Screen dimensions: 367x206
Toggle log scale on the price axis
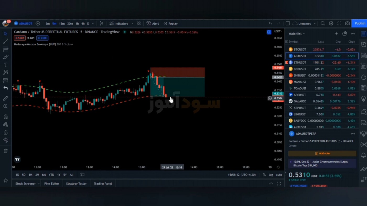click(271, 175)
